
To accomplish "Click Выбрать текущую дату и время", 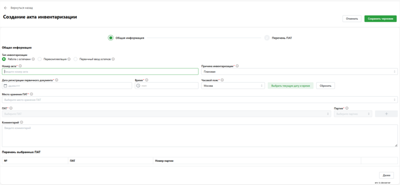I will [x=290, y=86].
